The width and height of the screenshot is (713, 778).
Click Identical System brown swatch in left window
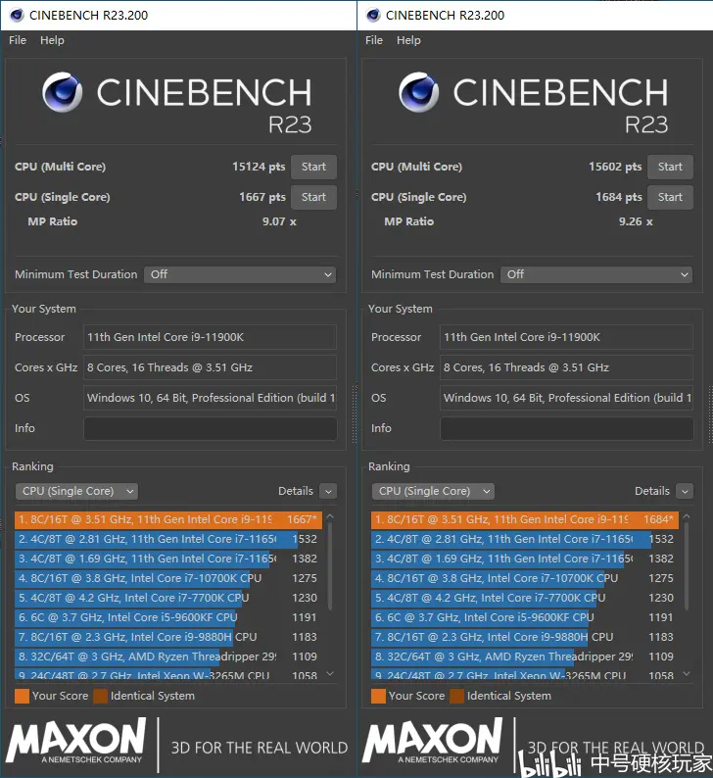[101, 696]
